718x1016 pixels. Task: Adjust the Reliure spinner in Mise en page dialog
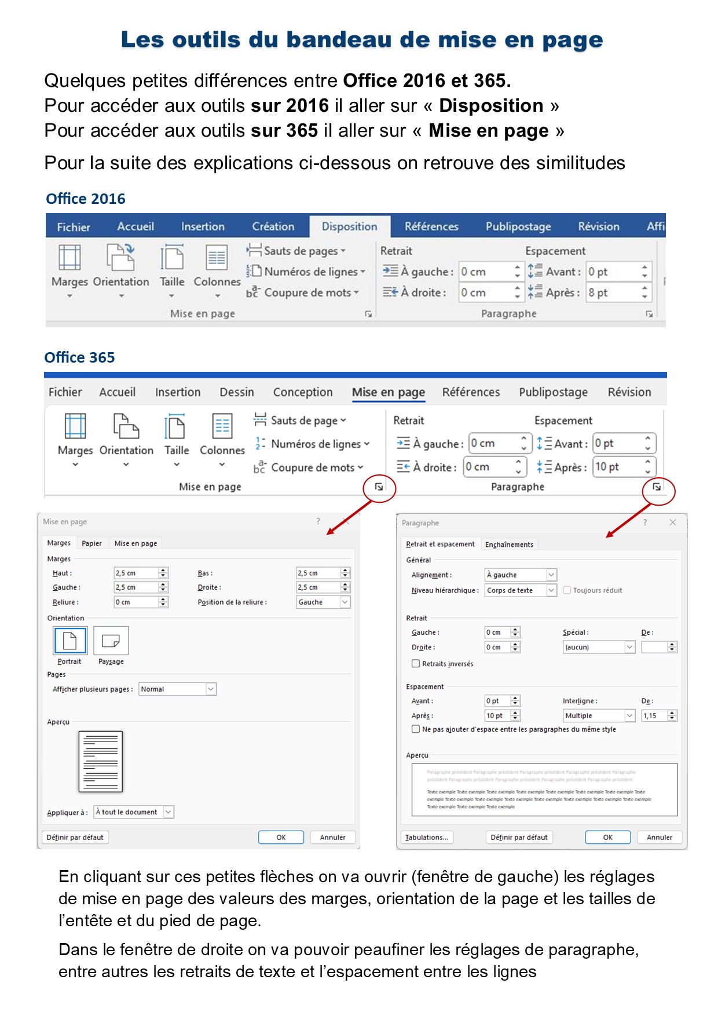[x=163, y=602]
